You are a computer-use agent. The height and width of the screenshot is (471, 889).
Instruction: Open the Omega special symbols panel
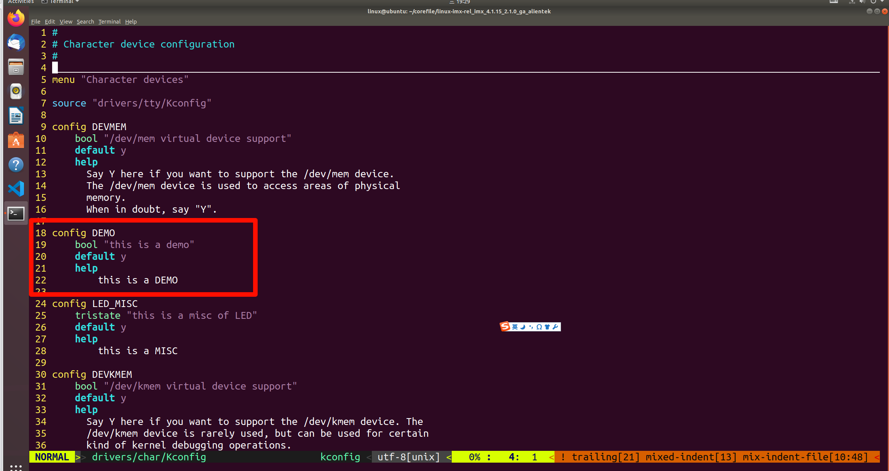pos(539,327)
